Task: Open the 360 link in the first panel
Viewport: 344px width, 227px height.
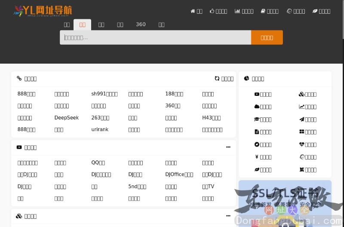Action: pyautogui.click(x=173, y=106)
